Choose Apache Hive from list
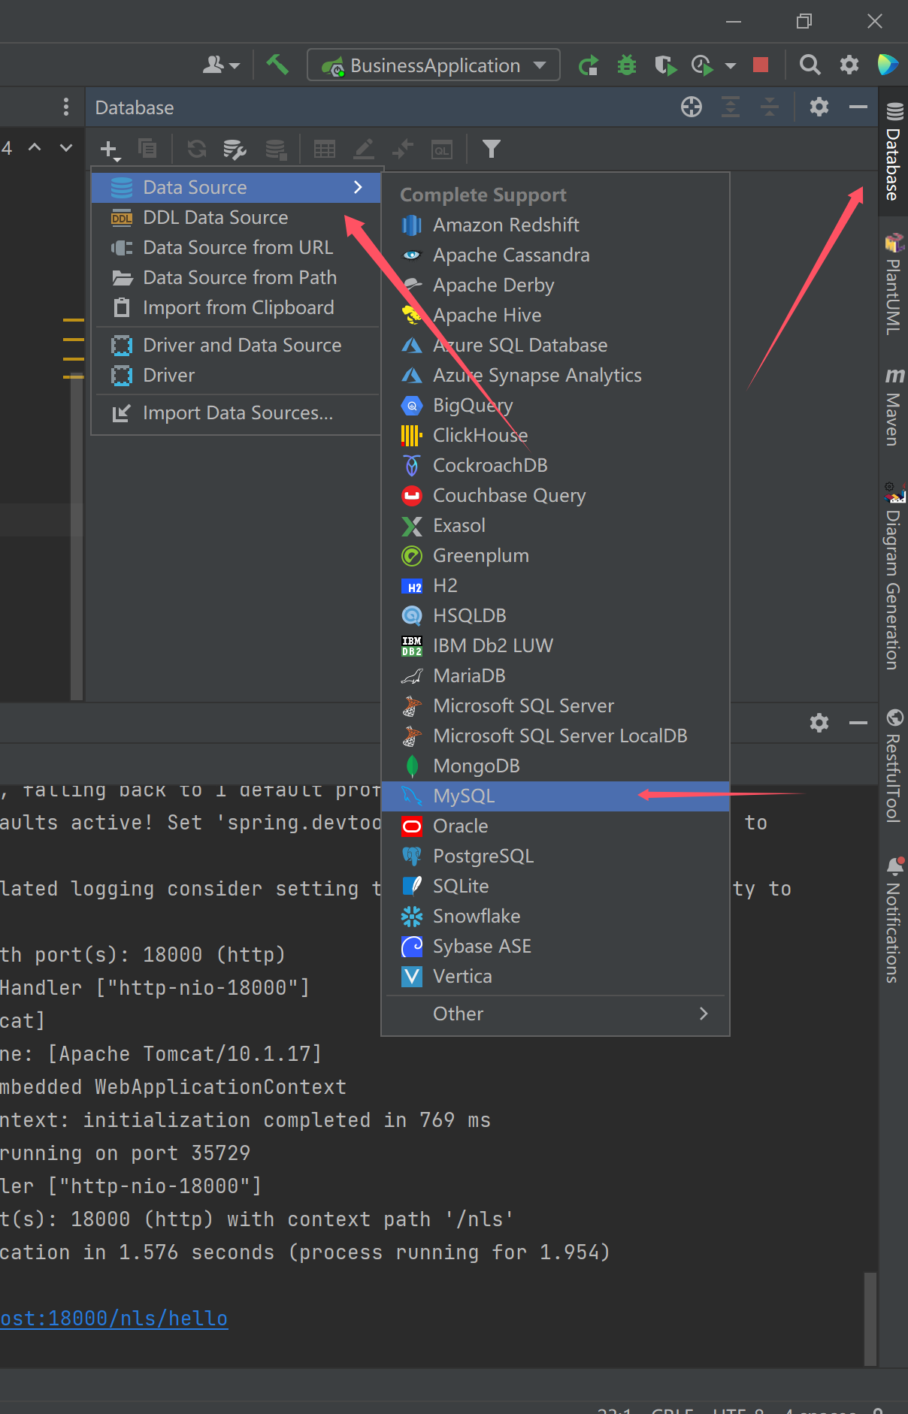The height and width of the screenshot is (1414, 908). (x=555, y=315)
